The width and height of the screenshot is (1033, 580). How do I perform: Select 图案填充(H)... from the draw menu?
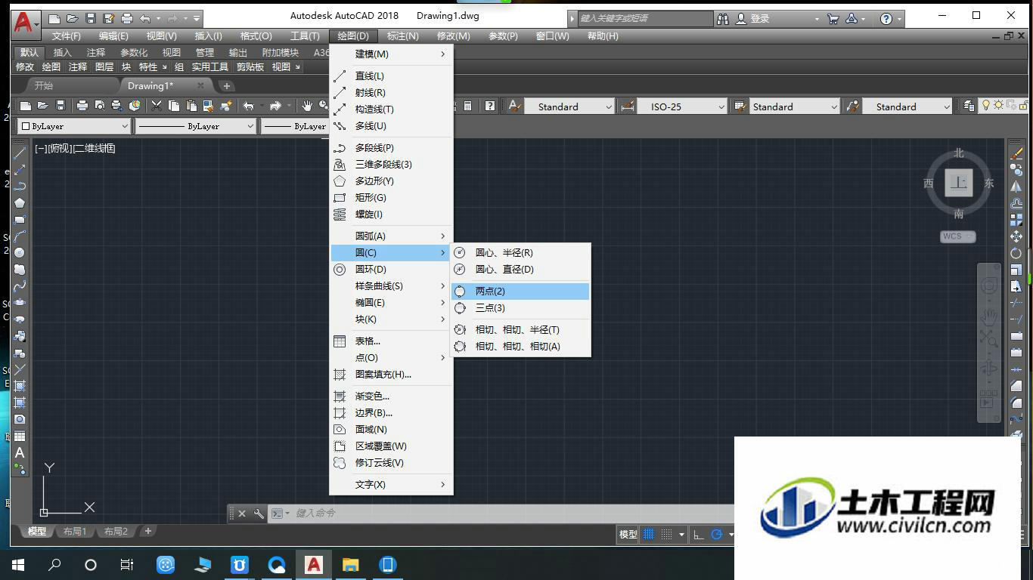391,374
